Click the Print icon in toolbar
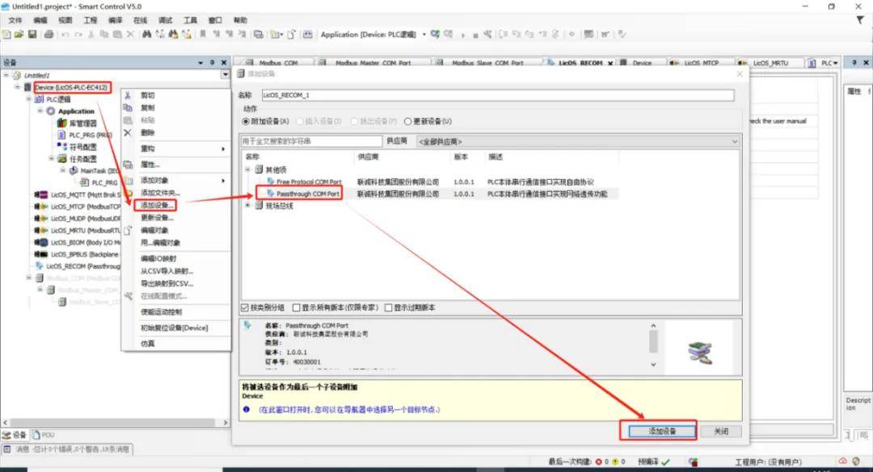Image resolution: width=873 pixels, height=472 pixels. (49, 35)
